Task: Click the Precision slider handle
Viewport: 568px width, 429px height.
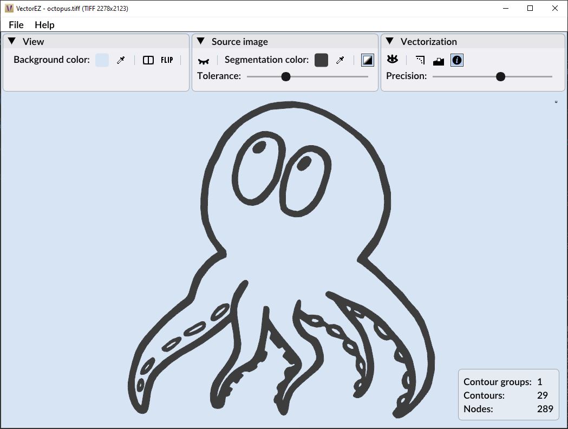Action: 501,76
